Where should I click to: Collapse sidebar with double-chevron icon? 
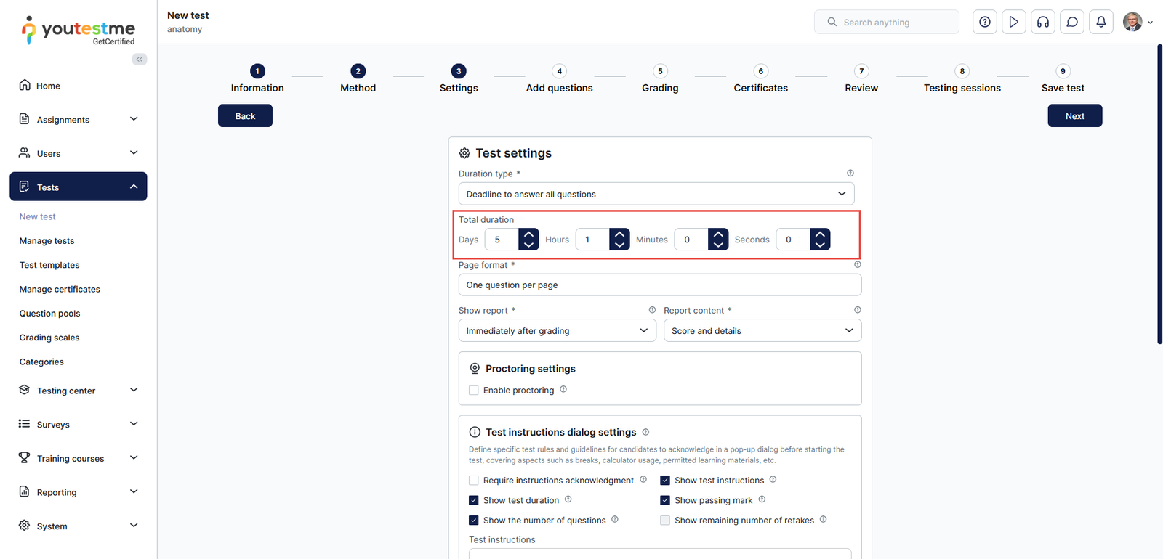click(x=140, y=60)
